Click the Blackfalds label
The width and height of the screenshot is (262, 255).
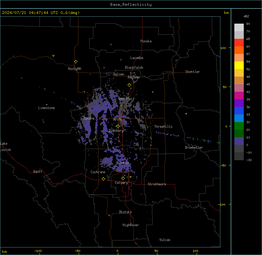click(134, 68)
